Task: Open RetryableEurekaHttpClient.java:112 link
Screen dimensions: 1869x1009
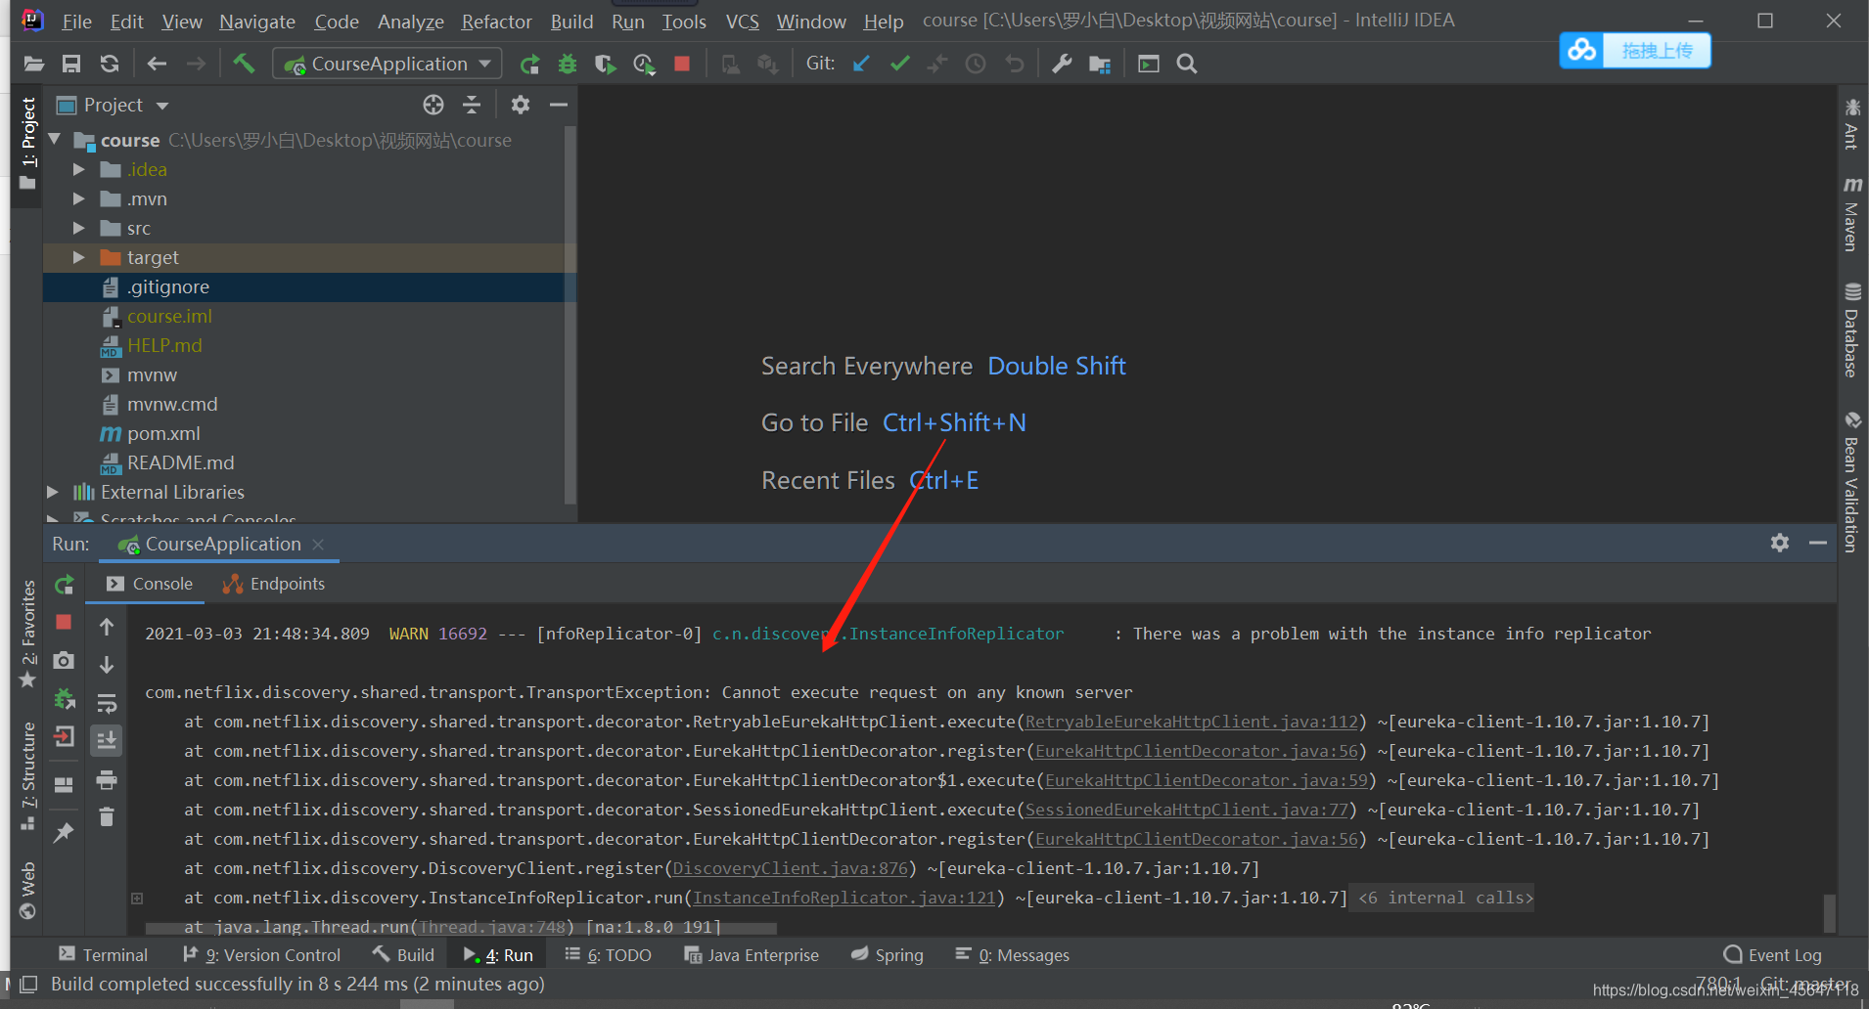Action: point(1191,722)
